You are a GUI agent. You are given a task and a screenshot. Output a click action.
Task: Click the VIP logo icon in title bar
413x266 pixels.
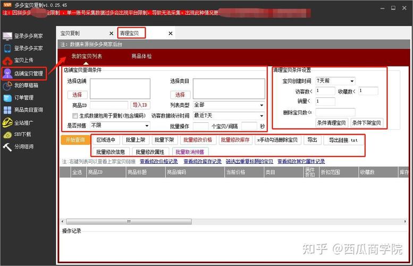[x=7, y=5]
